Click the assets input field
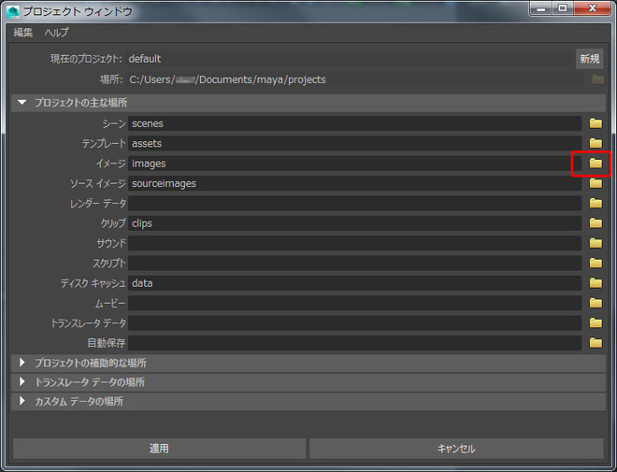This screenshot has width=617, height=472. click(354, 144)
